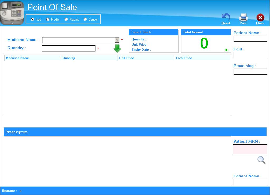Image resolution: width=270 pixels, height=195 pixels.
Task: Click the Rs currency label
Action: (226, 50)
